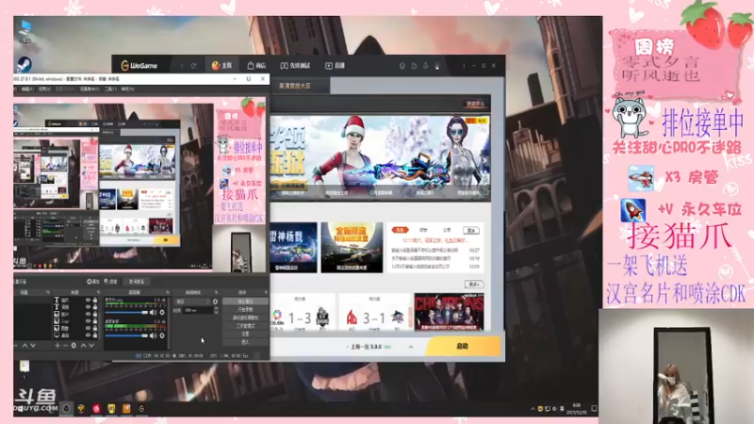754x424 pixels.
Task: Toggle visibility of the second text source
Action: click(x=88, y=307)
